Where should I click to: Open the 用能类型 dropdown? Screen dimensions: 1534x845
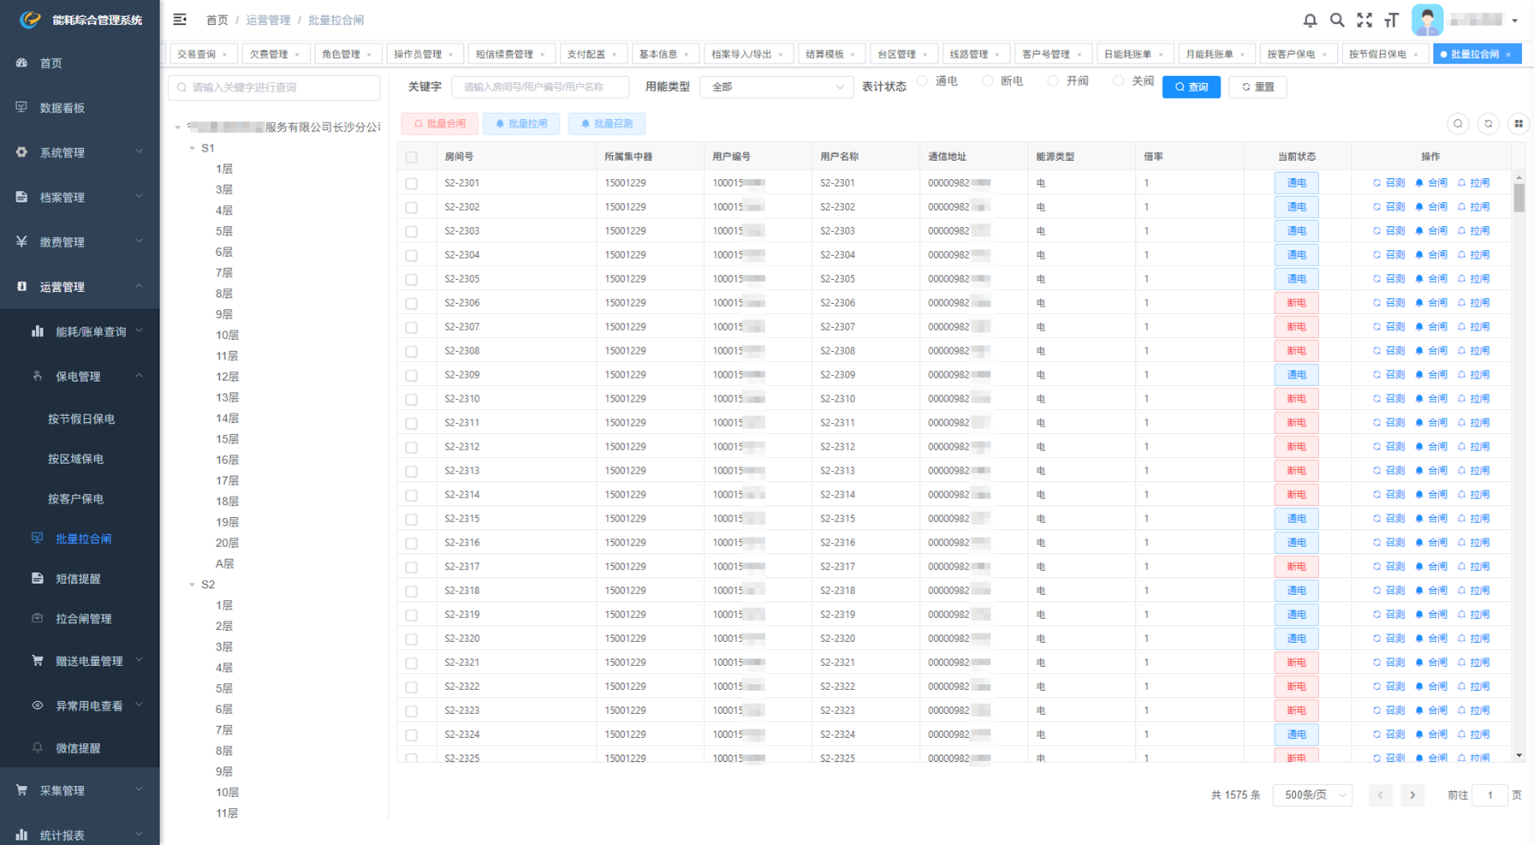click(776, 87)
